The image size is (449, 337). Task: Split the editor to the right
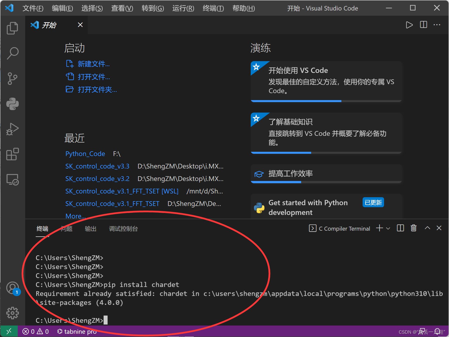click(x=424, y=25)
